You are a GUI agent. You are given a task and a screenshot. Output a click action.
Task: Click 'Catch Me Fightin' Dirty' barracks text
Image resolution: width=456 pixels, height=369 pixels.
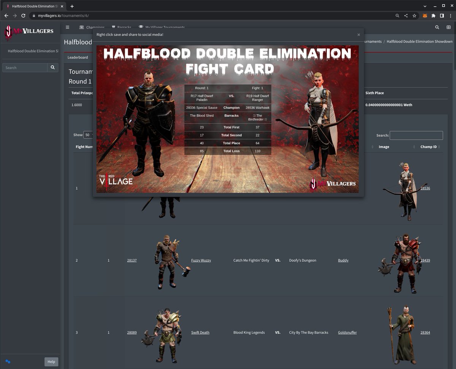251,261
